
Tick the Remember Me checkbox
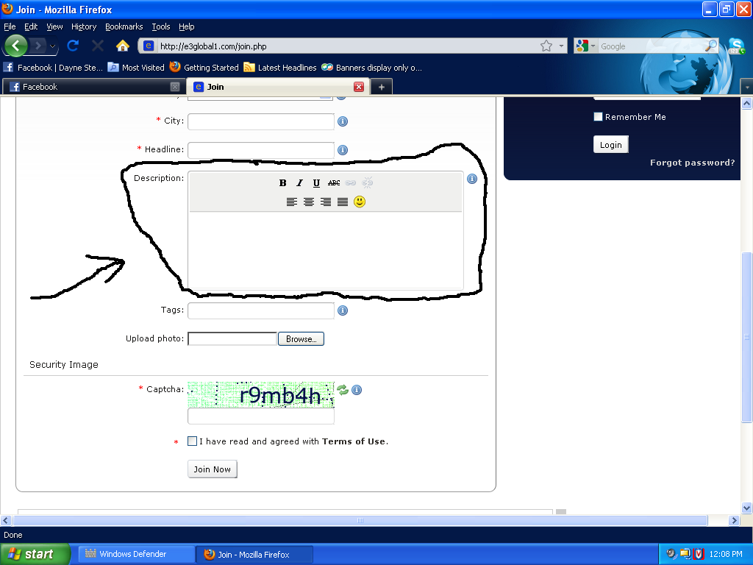point(598,117)
